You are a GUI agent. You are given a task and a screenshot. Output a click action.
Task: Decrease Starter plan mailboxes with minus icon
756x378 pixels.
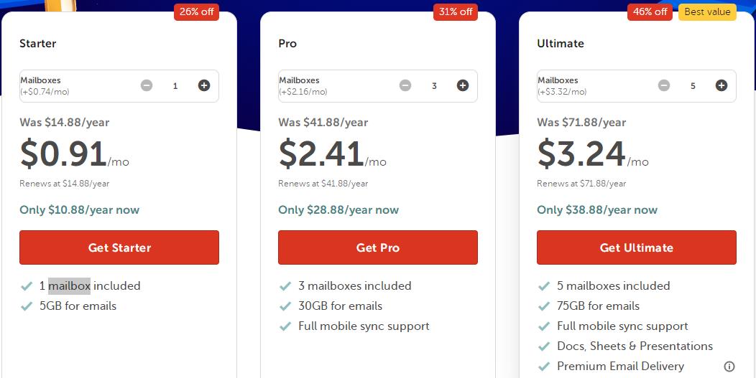tap(147, 85)
